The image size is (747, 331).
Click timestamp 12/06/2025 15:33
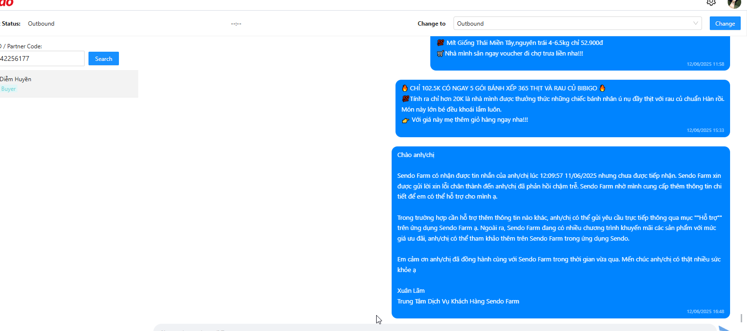(705, 130)
